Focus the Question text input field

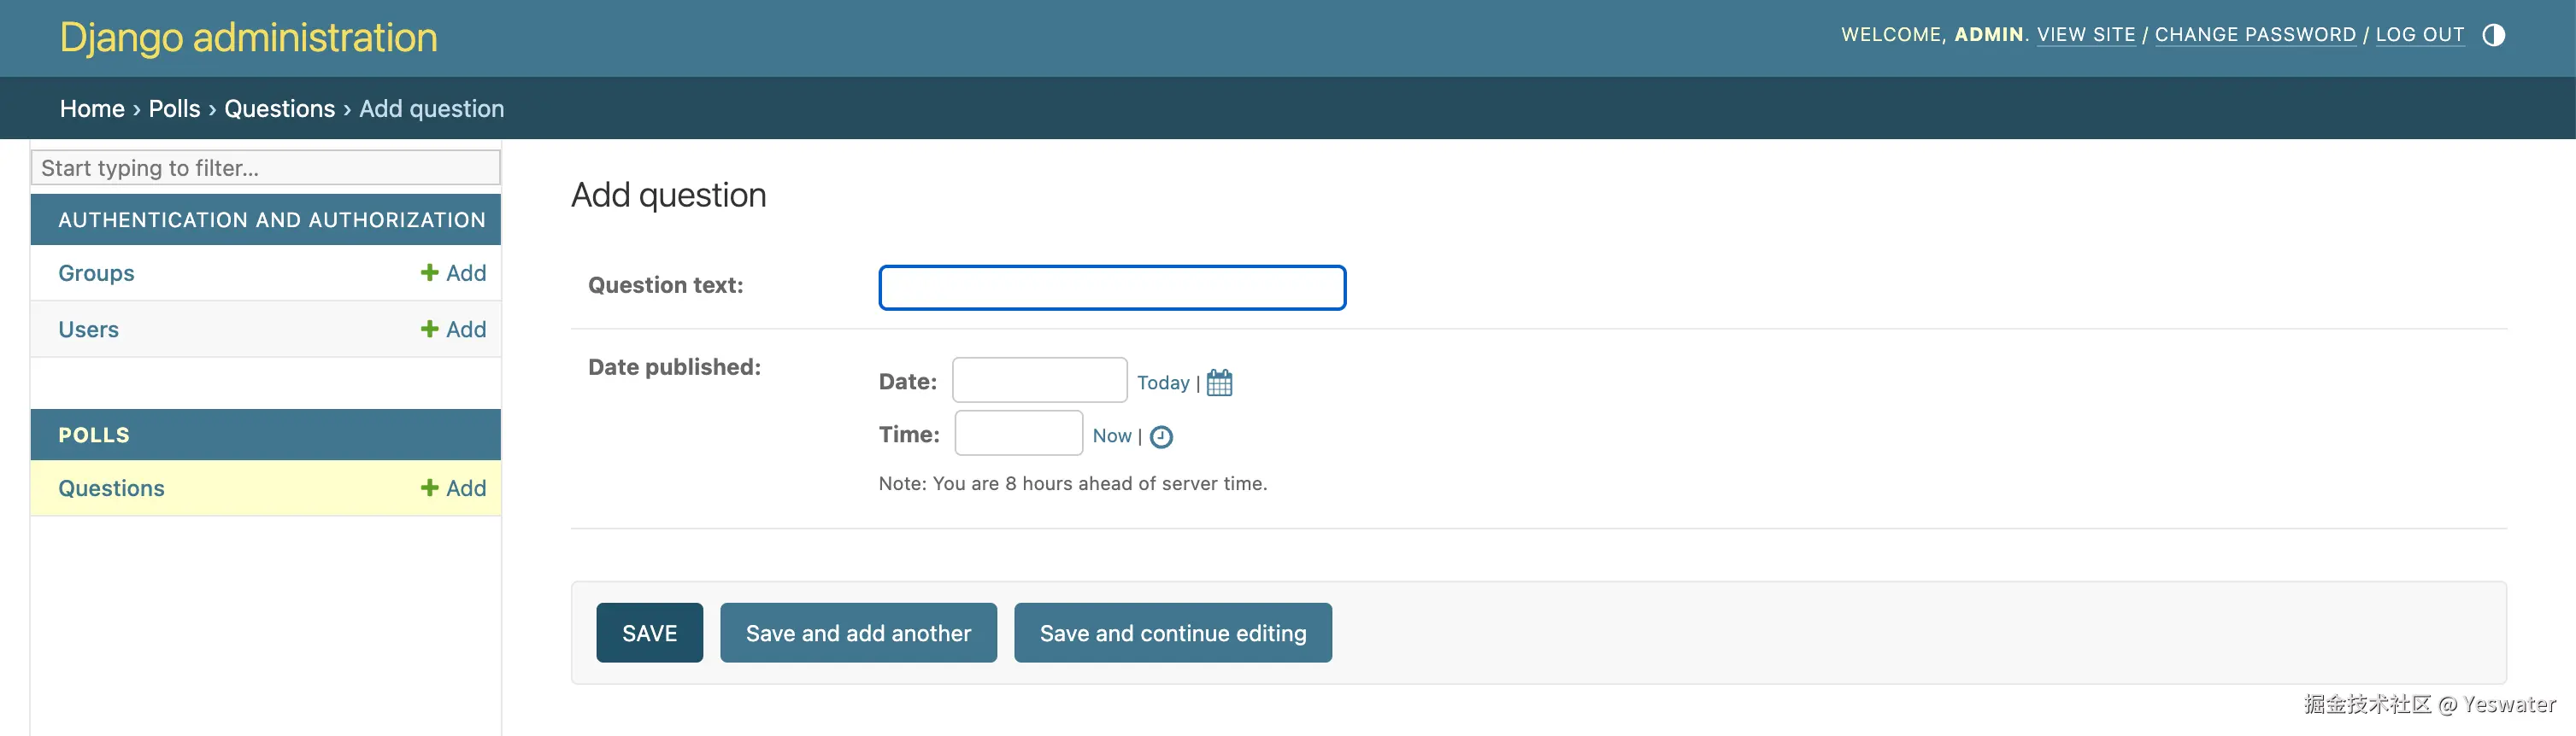tap(1111, 288)
